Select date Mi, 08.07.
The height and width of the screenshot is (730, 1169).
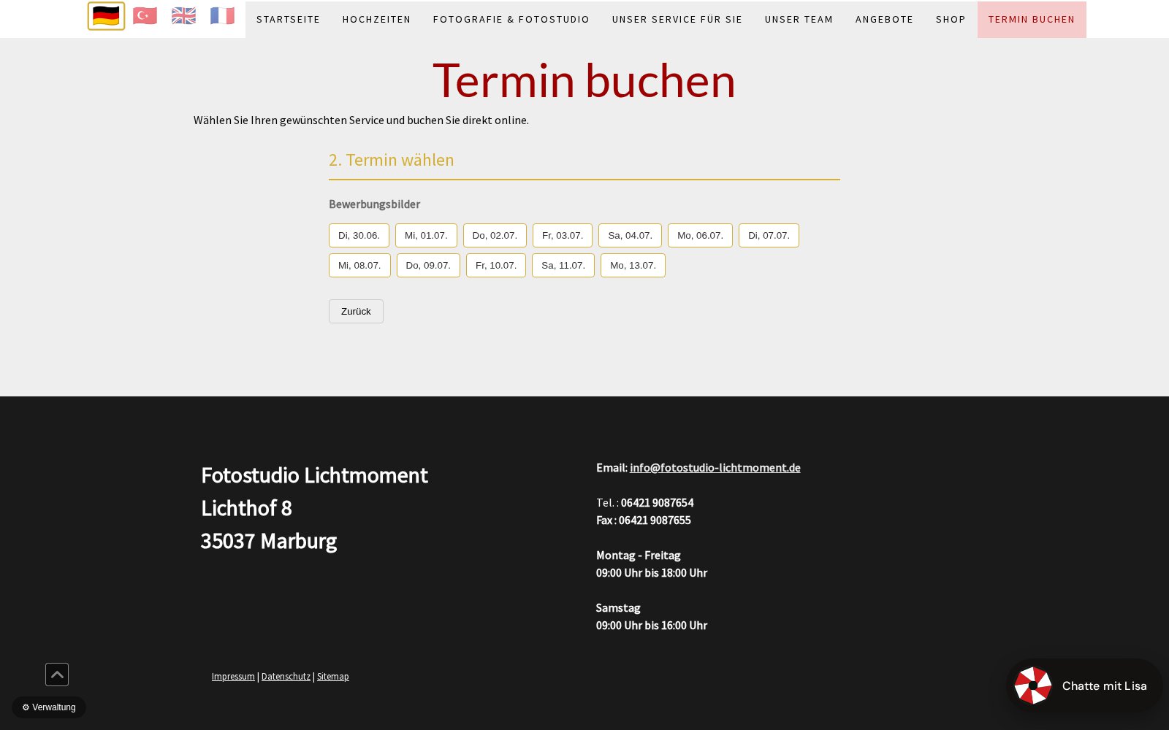(x=359, y=265)
